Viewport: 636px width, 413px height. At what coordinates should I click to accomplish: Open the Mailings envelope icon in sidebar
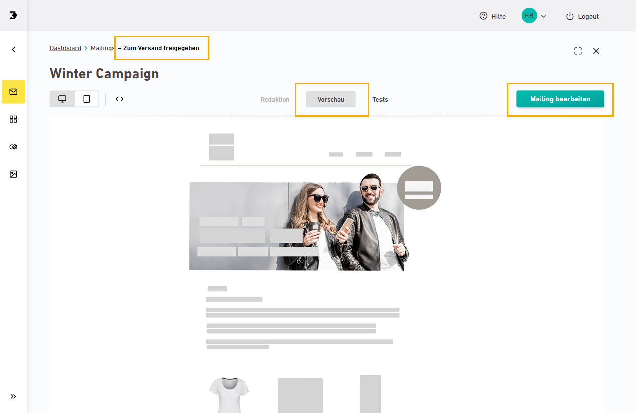pyautogui.click(x=13, y=92)
